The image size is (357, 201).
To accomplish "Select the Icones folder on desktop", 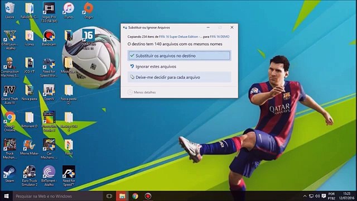I will tap(30, 38).
